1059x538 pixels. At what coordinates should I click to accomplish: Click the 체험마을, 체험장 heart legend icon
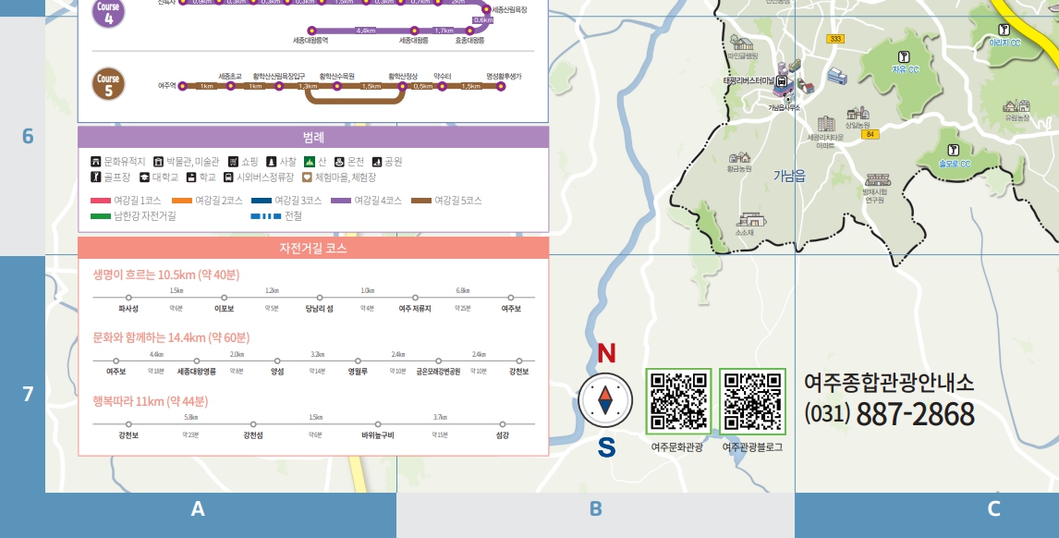coord(308,177)
